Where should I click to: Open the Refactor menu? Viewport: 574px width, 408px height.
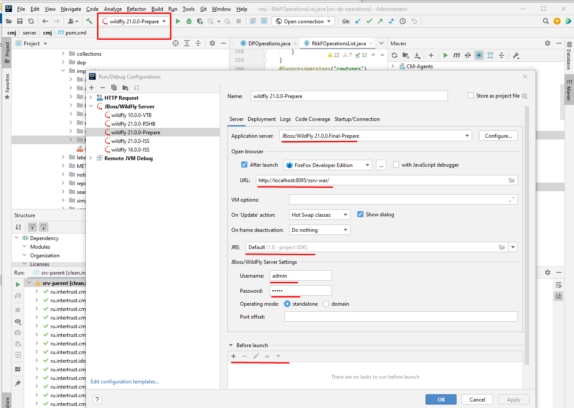[136, 9]
